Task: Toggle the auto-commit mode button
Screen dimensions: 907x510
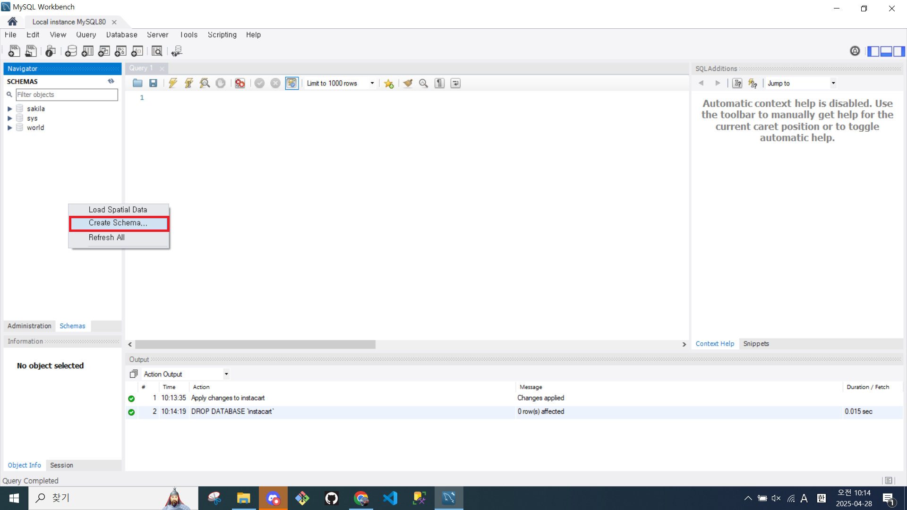Action: [291, 83]
